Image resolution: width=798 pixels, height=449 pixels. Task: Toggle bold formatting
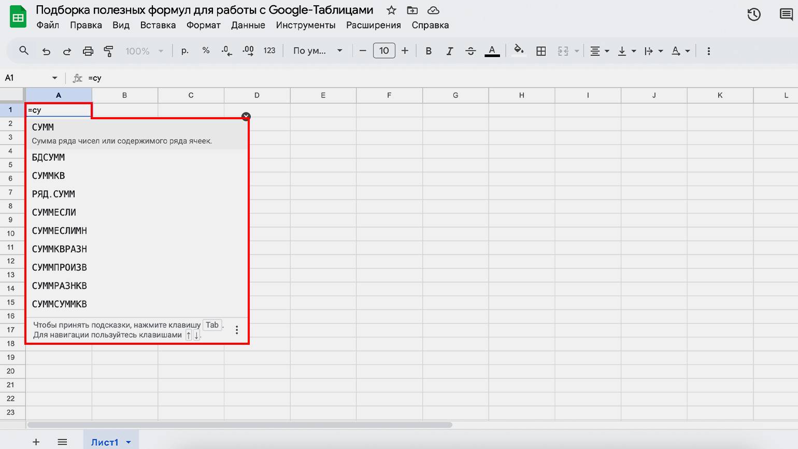click(x=429, y=51)
